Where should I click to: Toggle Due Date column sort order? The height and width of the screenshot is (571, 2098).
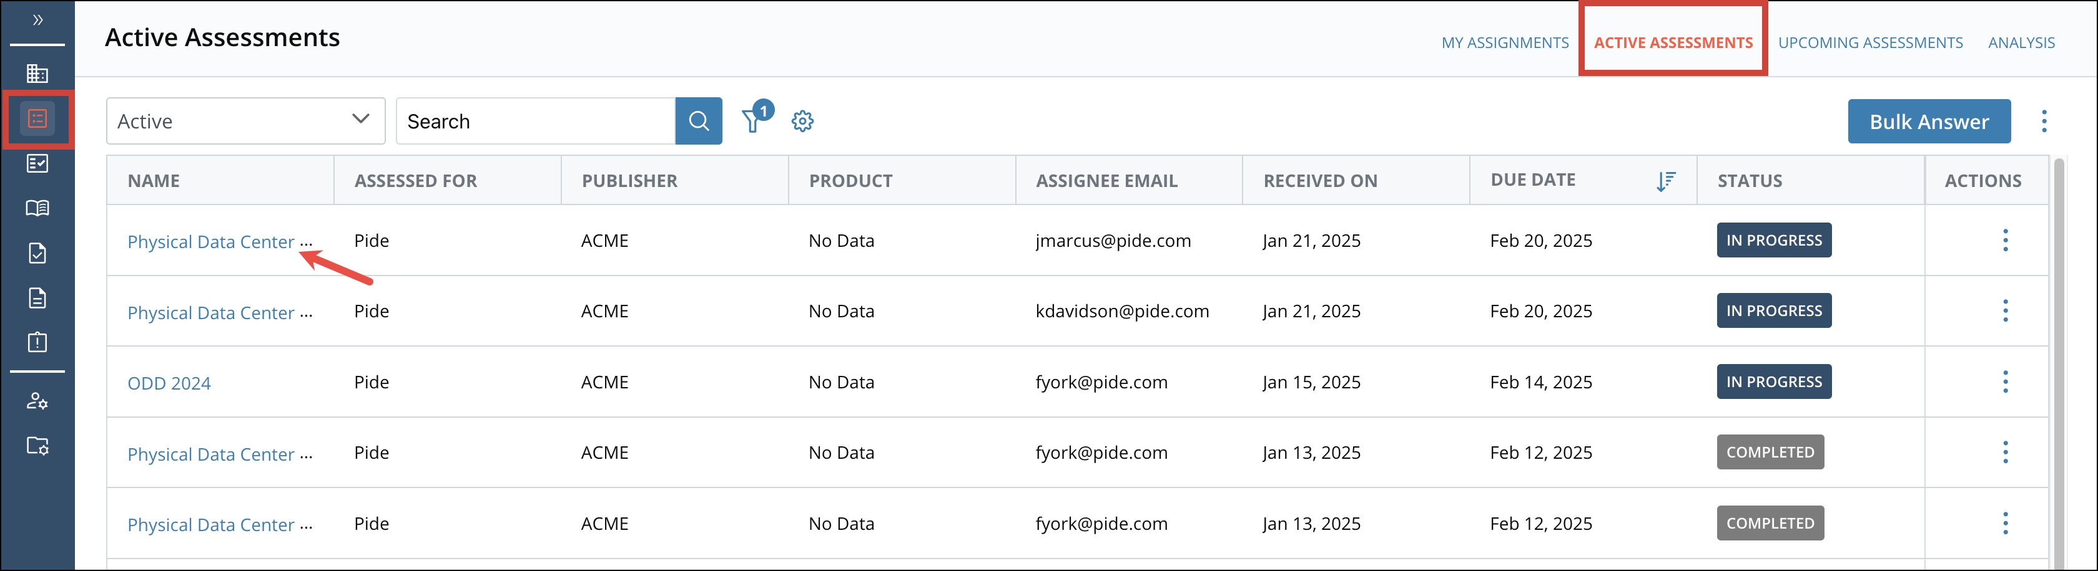tap(1665, 181)
